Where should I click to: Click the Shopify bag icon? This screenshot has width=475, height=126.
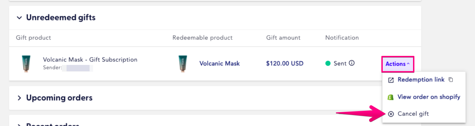point(391,97)
